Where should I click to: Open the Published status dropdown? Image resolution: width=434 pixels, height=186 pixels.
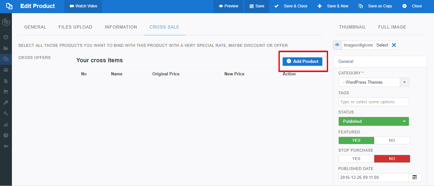373,122
